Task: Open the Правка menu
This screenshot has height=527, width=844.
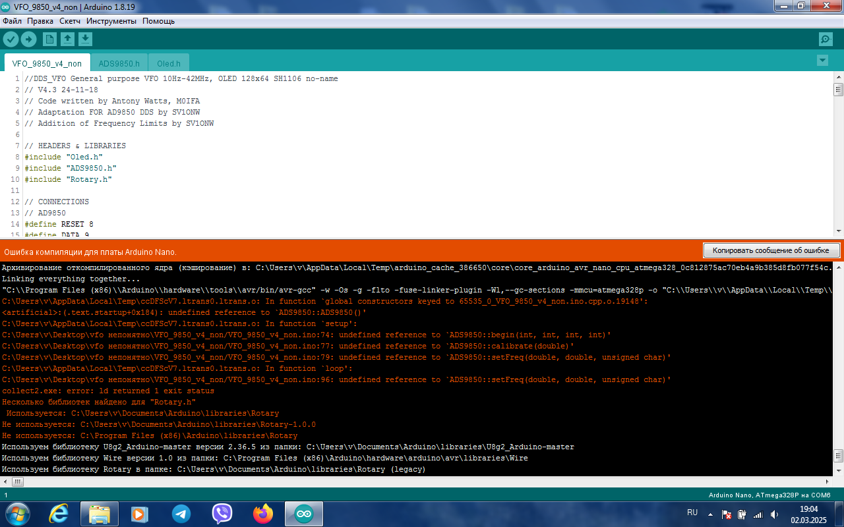Action: tap(40, 21)
